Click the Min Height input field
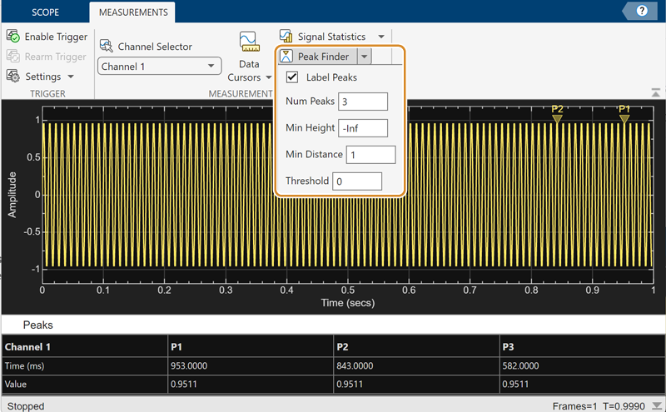The width and height of the screenshot is (666, 412). coord(363,128)
